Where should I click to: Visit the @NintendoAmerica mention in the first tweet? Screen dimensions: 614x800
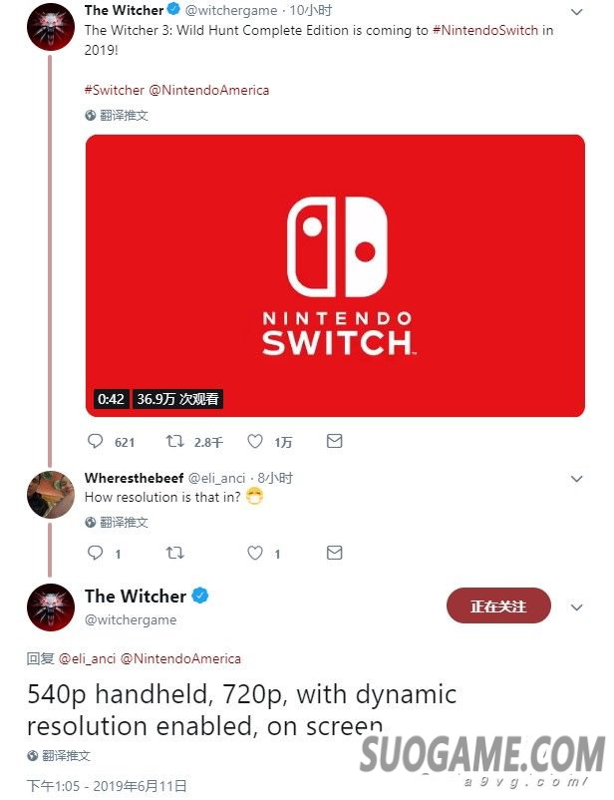[x=208, y=91]
